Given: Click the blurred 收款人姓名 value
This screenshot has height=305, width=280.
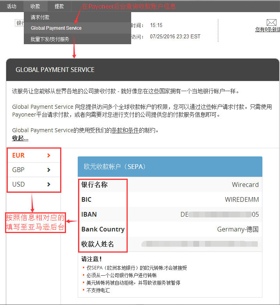Looking at the screenshot, I should click(x=200, y=244).
